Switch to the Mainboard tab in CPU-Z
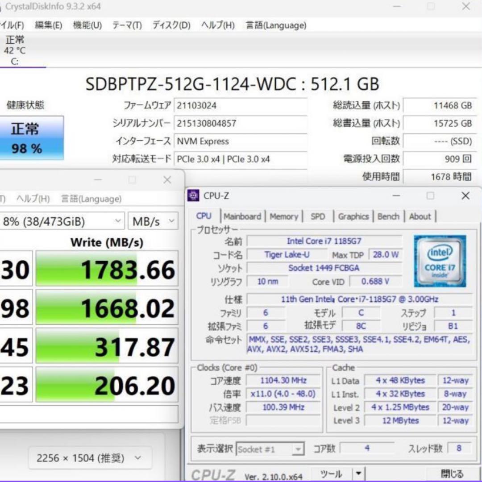Image resolution: width=482 pixels, height=482 pixels. (242, 216)
